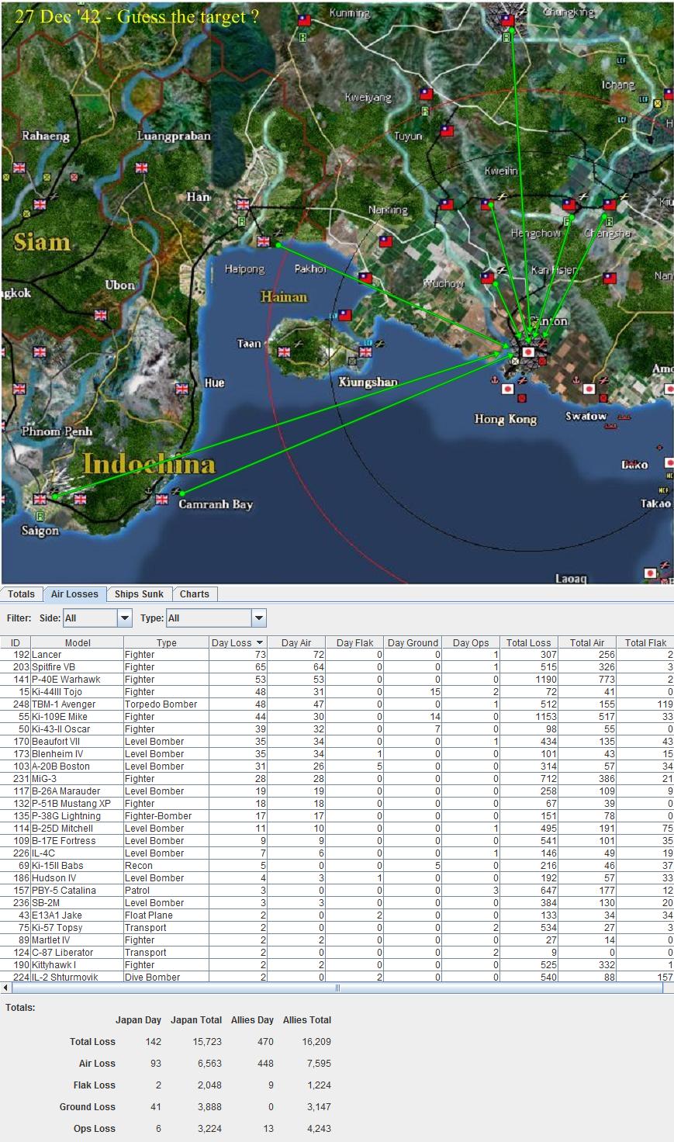674x1142 pixels.
Task: Click the Chinese flag north of Pakhoi
Action: (x=365, y=278)
